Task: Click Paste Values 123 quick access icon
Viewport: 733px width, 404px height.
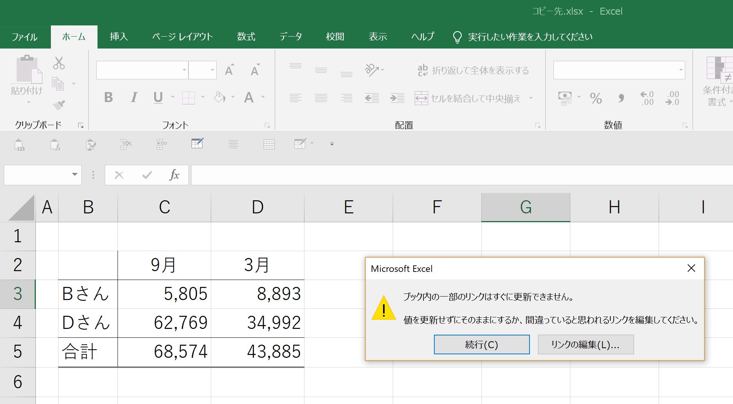Action: (x=20, y=144)
